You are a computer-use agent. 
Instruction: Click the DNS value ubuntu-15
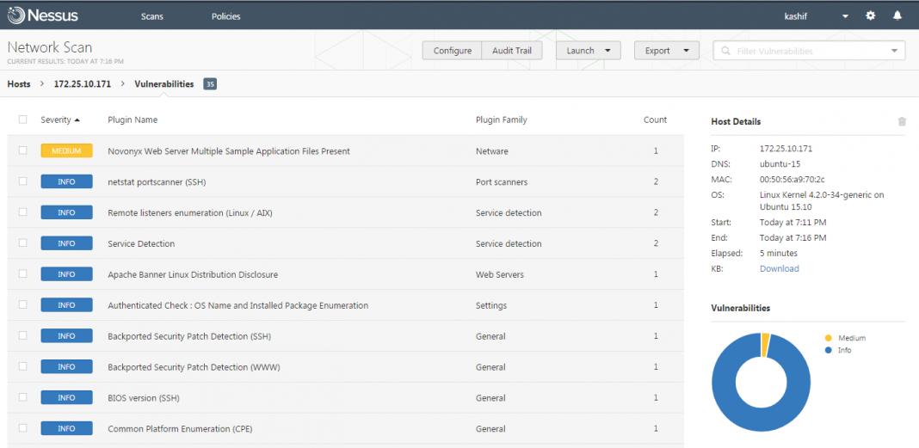tap(780, 164)
